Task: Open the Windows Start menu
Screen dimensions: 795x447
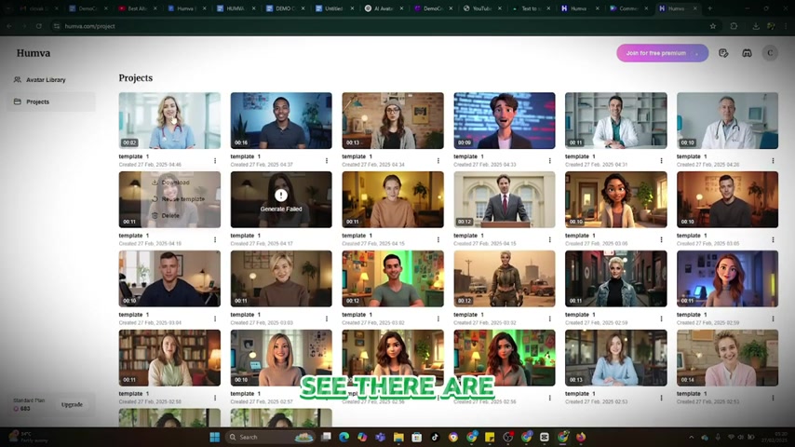Action: click(x=214, y=437)
